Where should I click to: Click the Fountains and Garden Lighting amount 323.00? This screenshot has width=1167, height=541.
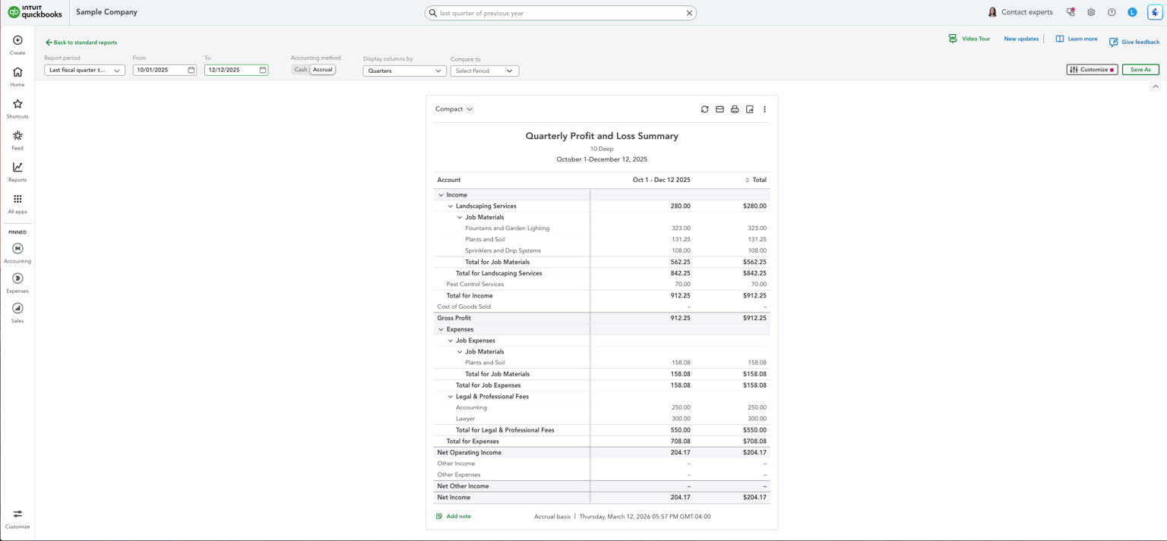[681, 228]
